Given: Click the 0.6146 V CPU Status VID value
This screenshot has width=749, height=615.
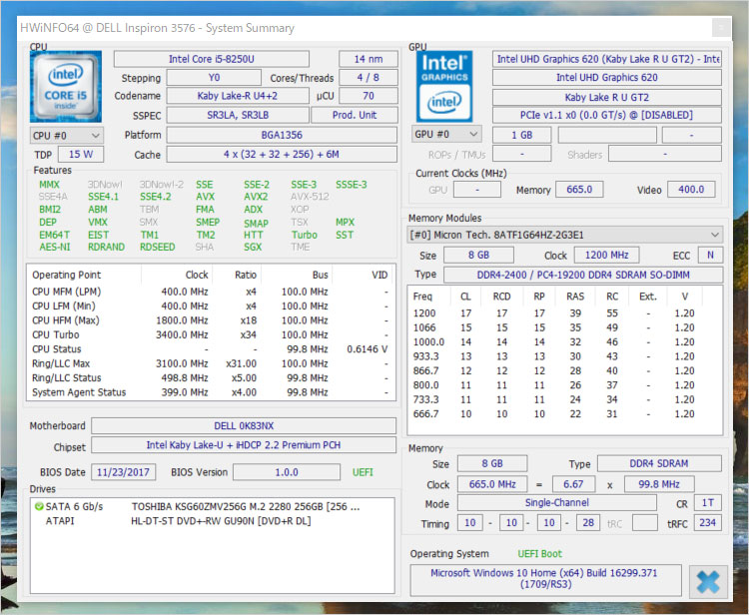Looking at the screenshot, I should [x=368, y=349].
